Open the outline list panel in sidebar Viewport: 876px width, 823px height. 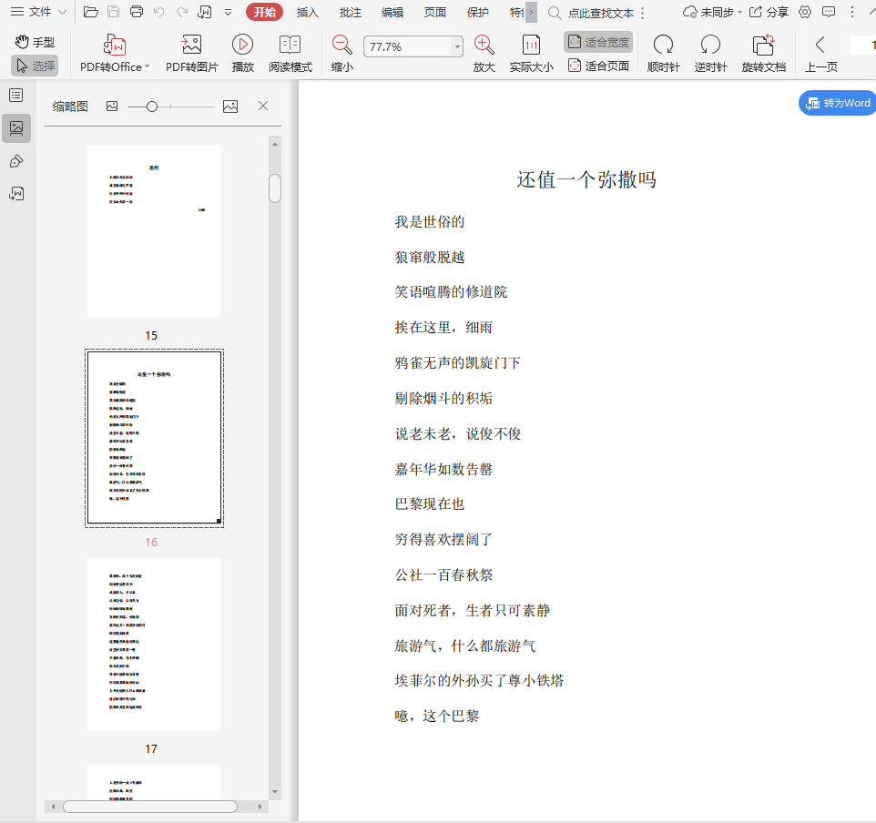[x=16, y=96]
